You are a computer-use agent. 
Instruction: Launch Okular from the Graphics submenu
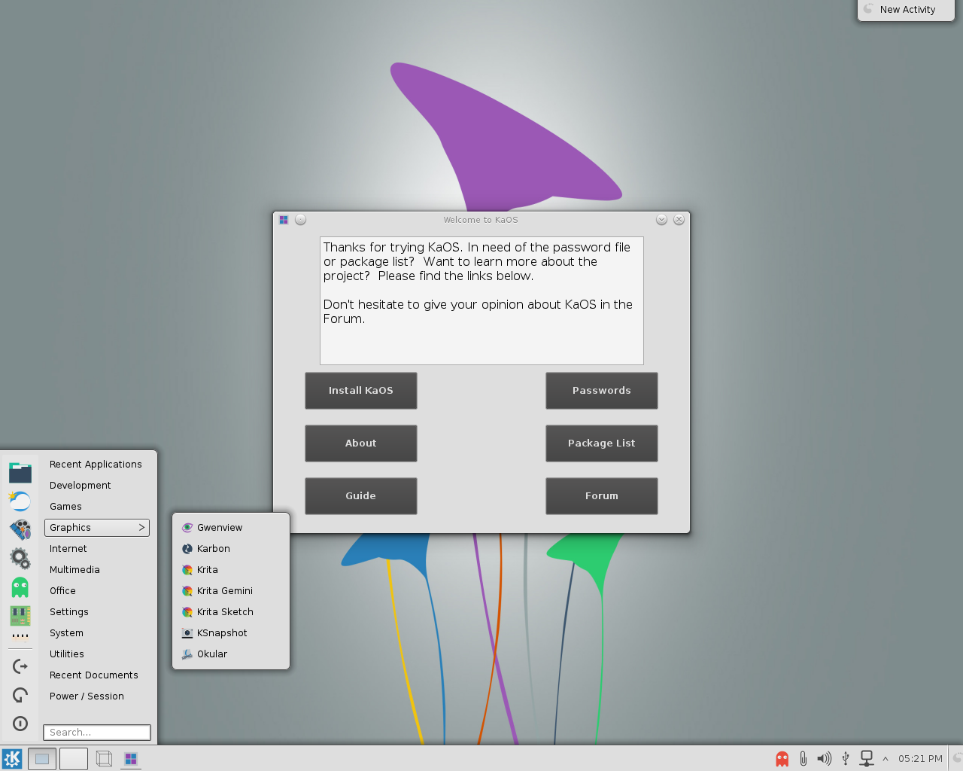pyautogui.click(x=231, y=654)
